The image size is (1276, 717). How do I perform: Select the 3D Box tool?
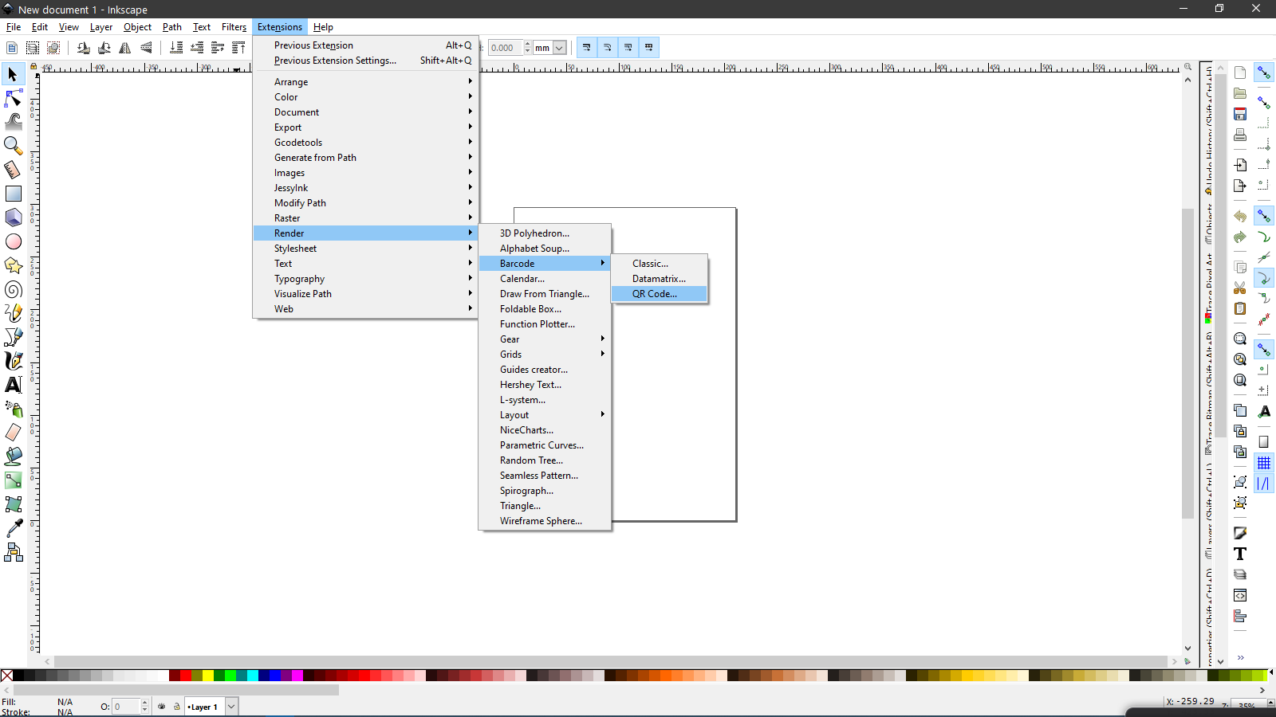click(x=13, y=217)
